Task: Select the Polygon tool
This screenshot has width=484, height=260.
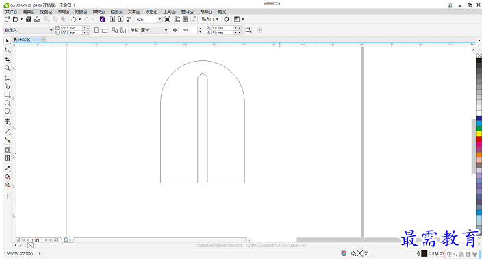Action: tap(8, 112)
